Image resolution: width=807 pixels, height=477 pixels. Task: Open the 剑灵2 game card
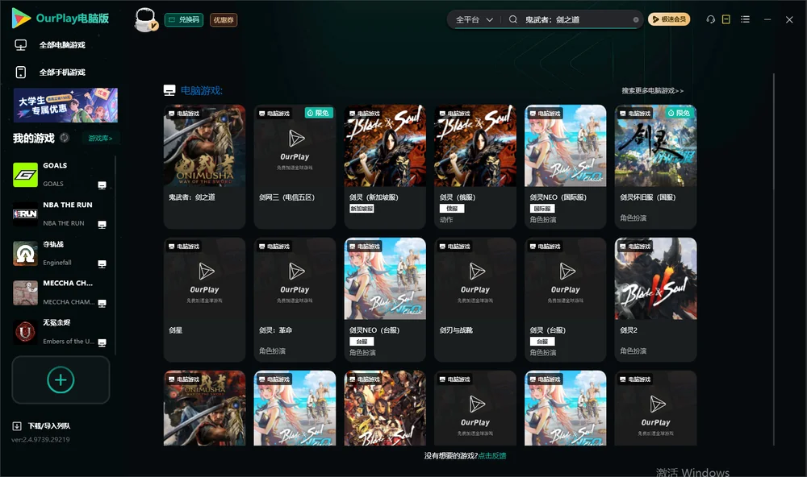point(655,300)
